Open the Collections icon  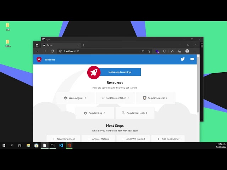click(x=180, y=51)
